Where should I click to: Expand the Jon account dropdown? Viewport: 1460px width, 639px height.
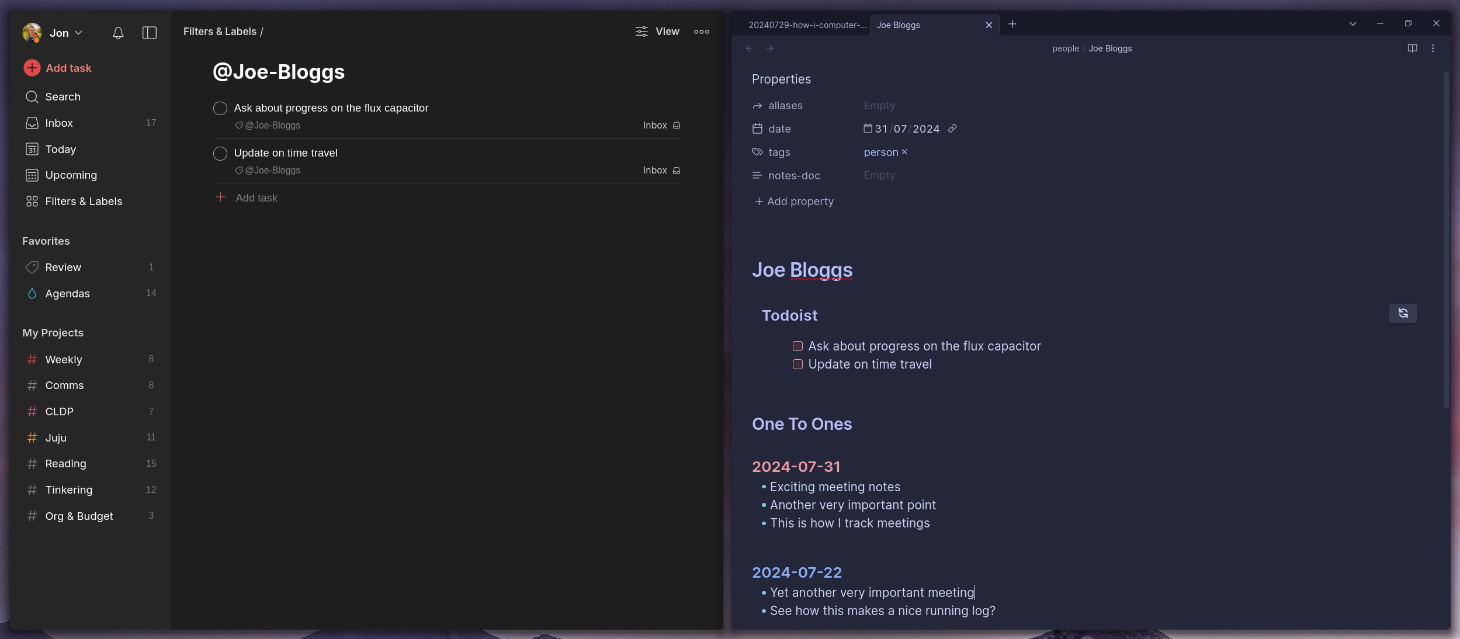pyautogui.click(x=78, y=33)
